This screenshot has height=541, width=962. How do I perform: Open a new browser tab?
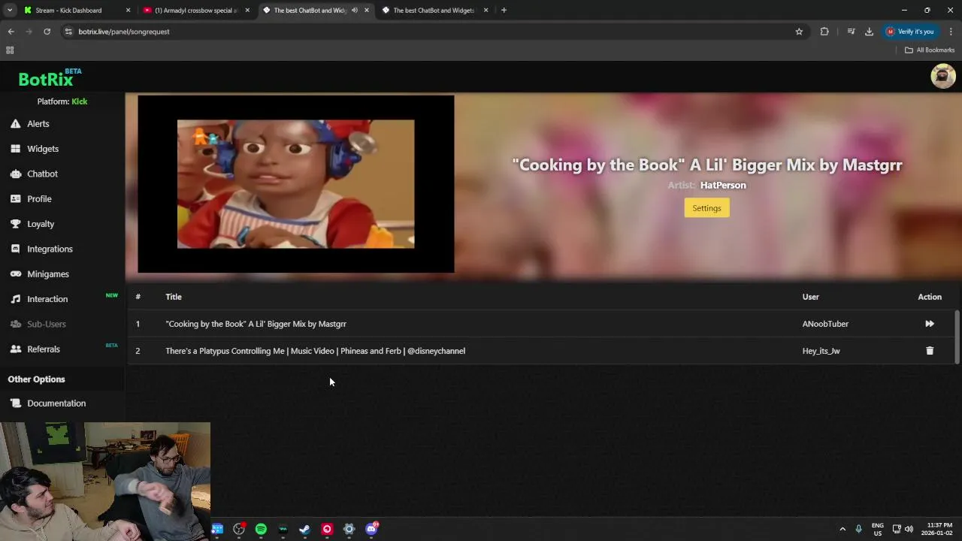coord(504,11)
